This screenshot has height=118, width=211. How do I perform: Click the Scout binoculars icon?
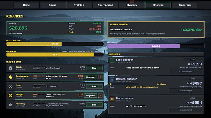point(10,86)
